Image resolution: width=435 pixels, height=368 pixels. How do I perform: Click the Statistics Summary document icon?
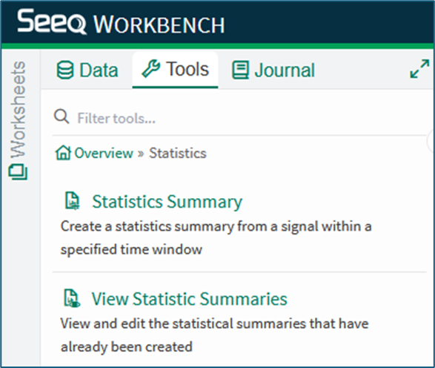72,200
